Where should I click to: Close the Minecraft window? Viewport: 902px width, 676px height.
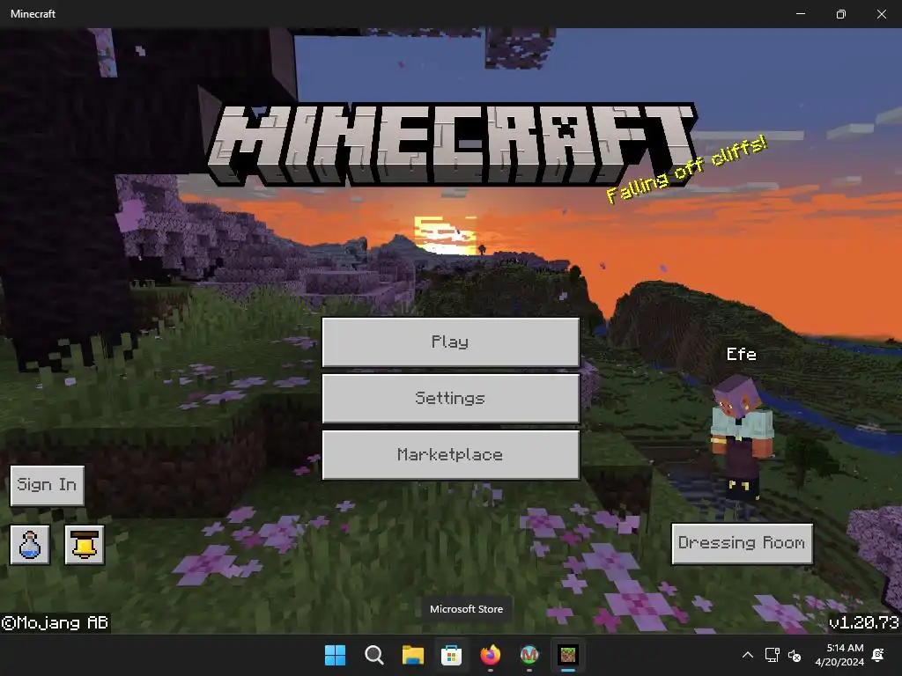881,14
